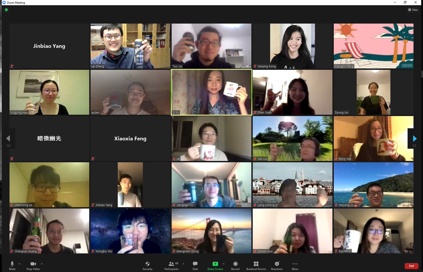Open share options arrow beside Share Screen
Screen dimensions: 423x272
(x=224, y=264)
